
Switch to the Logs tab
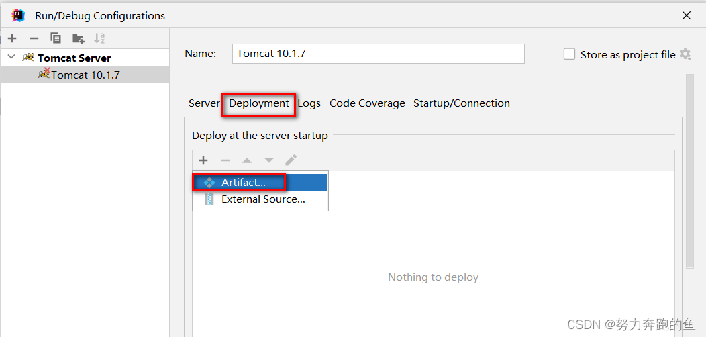[309, 103]
